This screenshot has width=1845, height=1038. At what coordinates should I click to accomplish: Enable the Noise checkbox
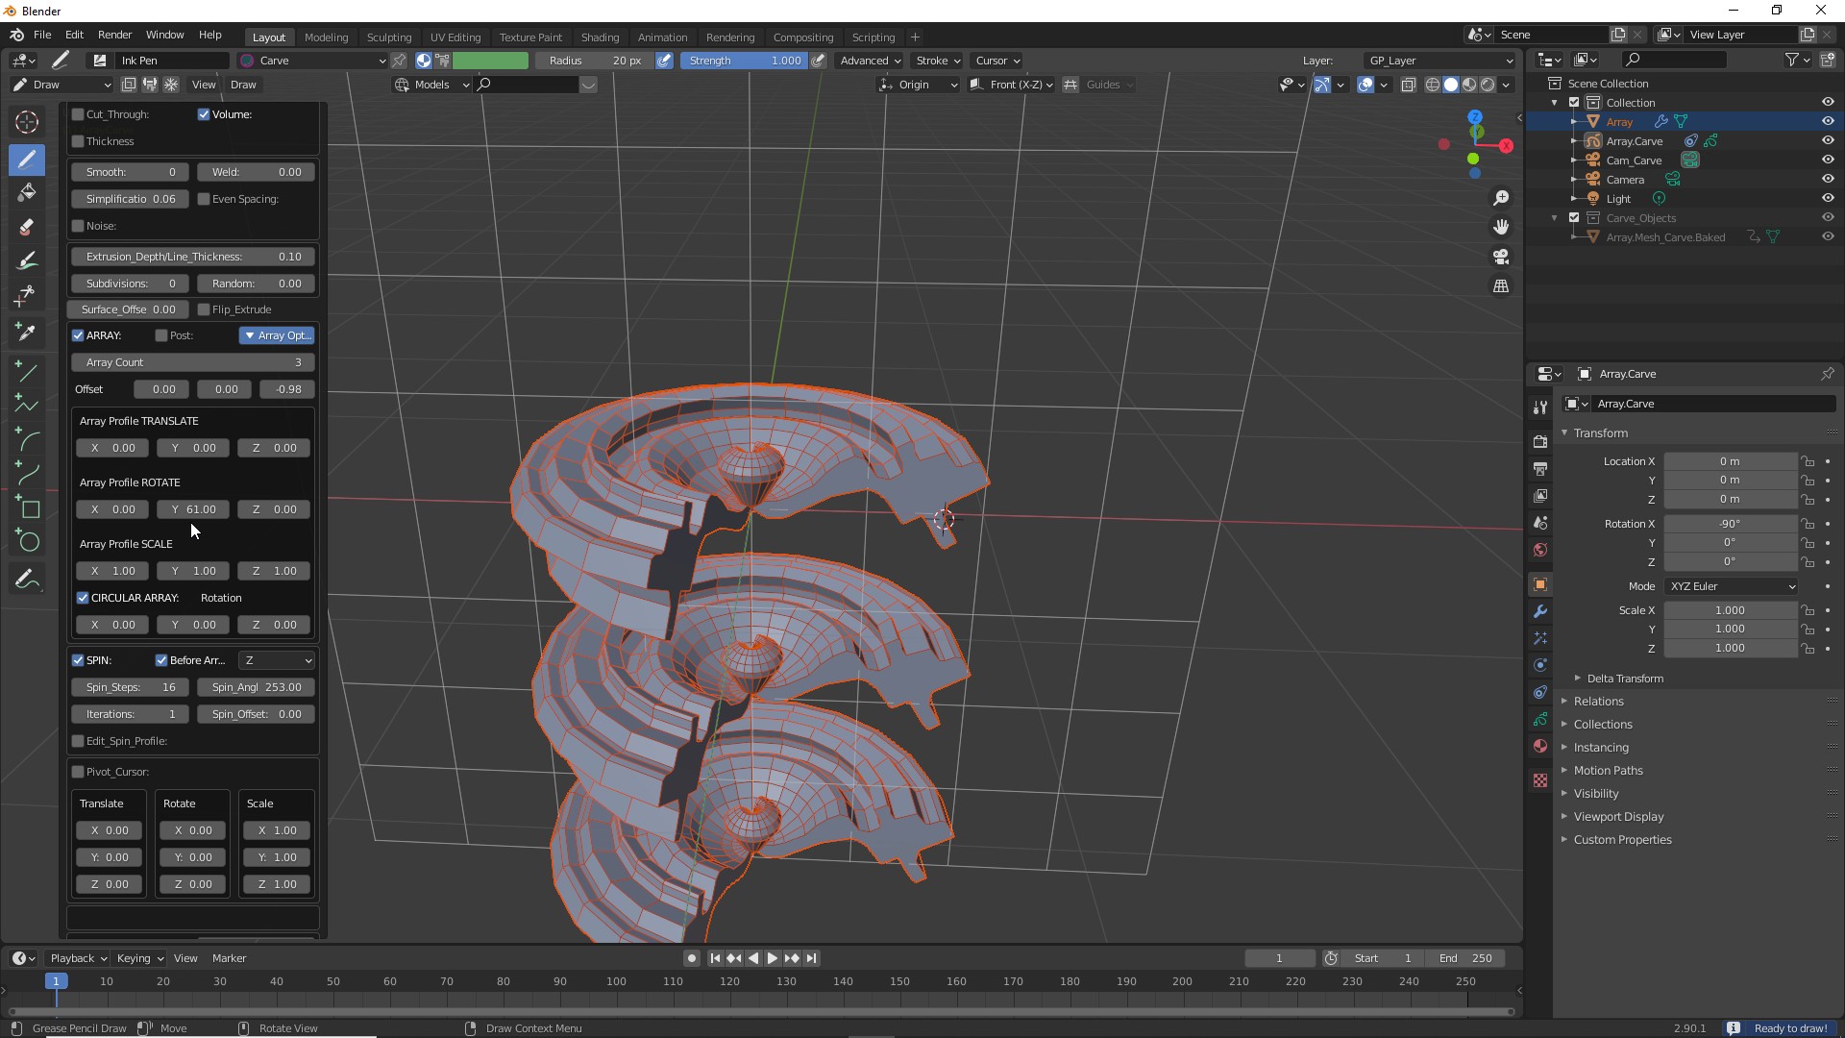coord(78,226)
